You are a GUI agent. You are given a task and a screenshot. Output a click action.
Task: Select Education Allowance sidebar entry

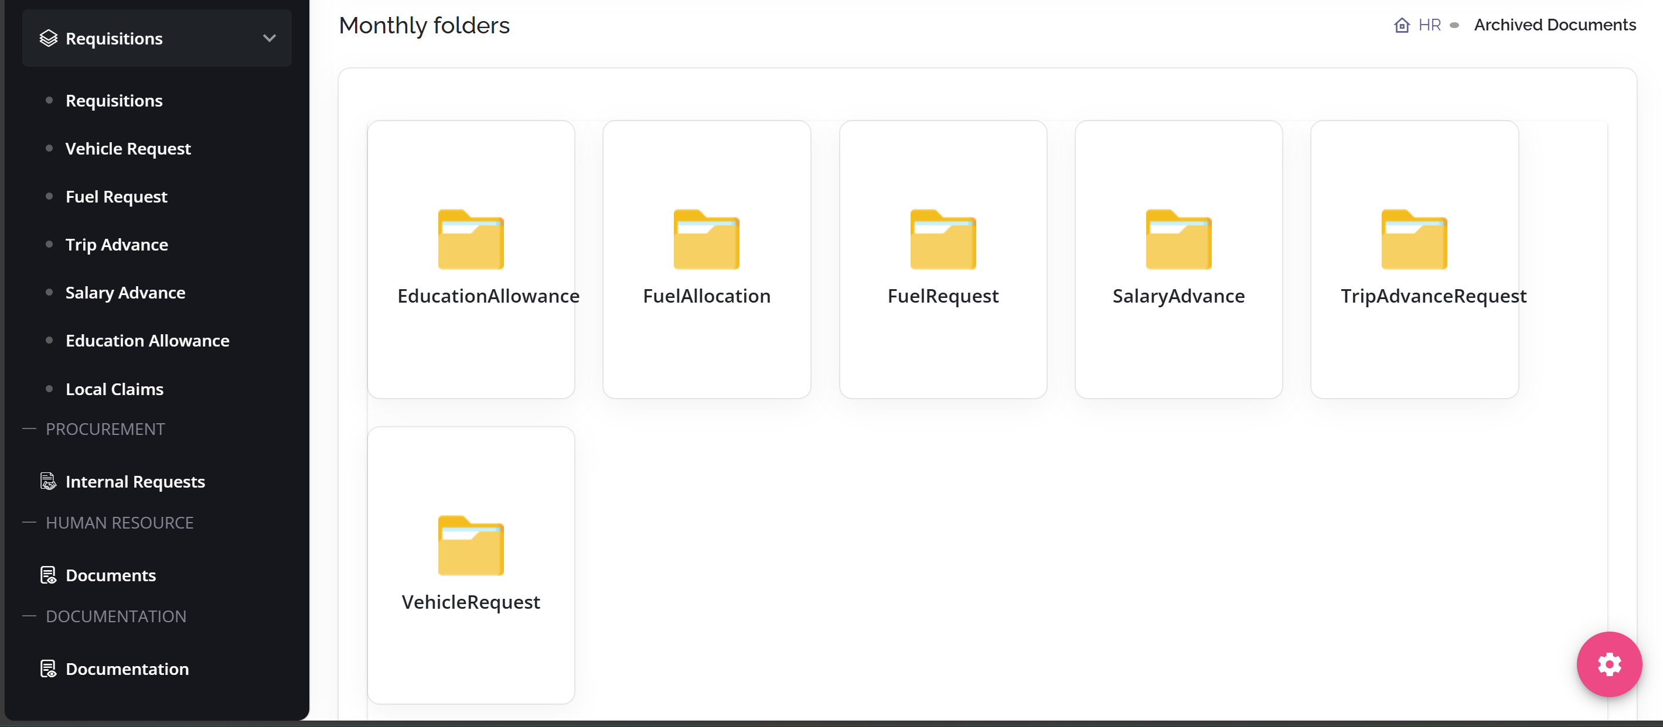tap(147, 341)
